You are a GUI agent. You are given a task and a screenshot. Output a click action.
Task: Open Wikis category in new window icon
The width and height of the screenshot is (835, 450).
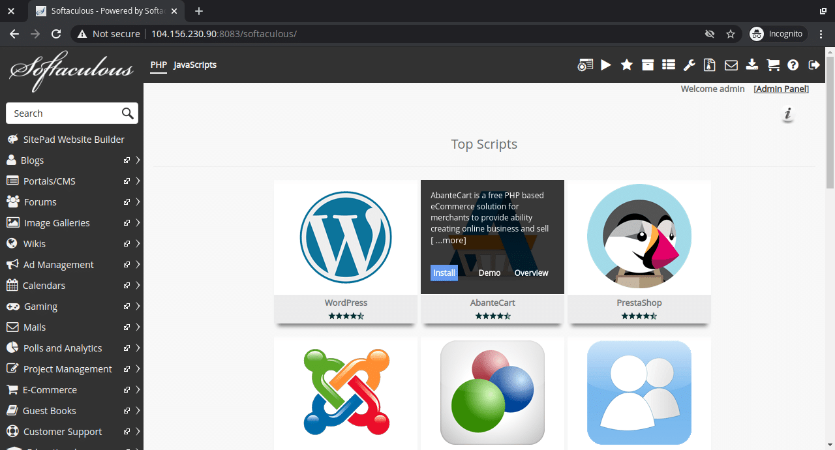click(127, 244)
